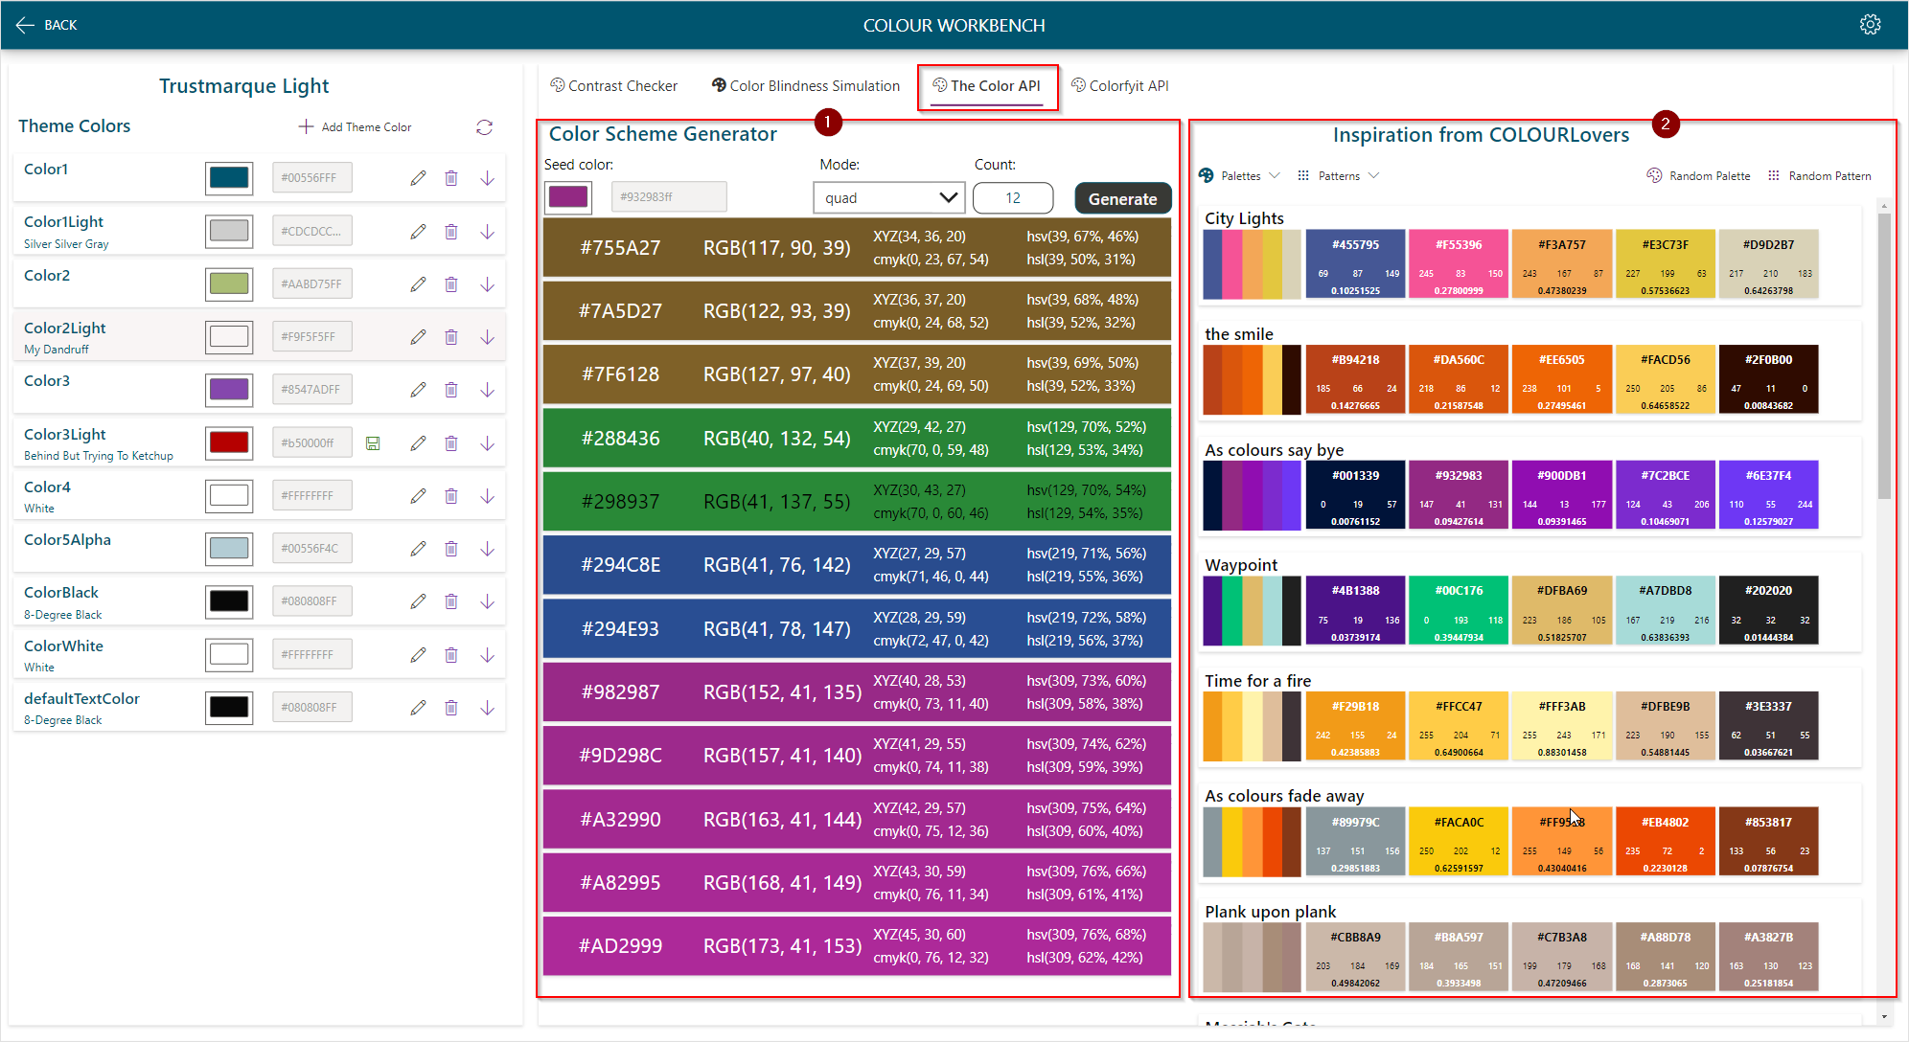Click the COLOURLovers panel vertical scrollbar

1884,354
